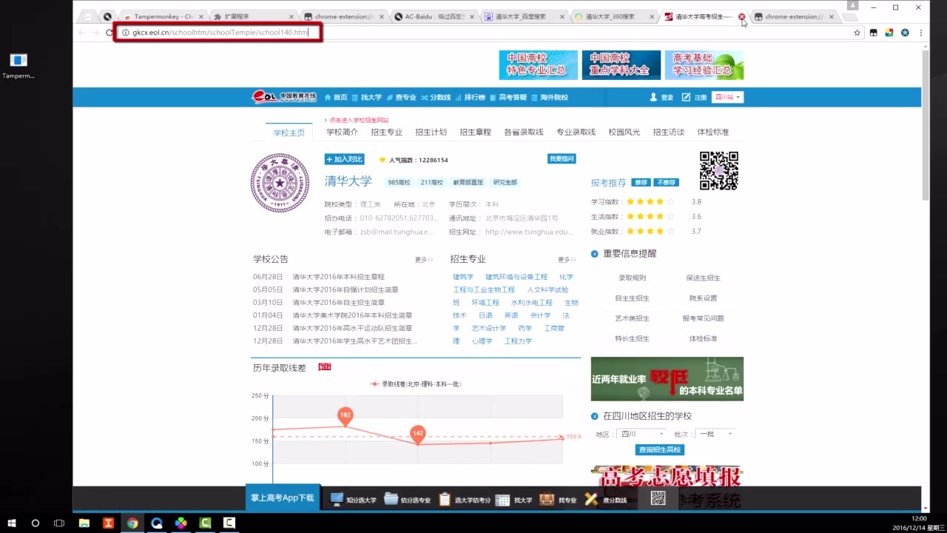
Task: Click the blue 推荐 recommend button
Action: [x=641, y=182]
